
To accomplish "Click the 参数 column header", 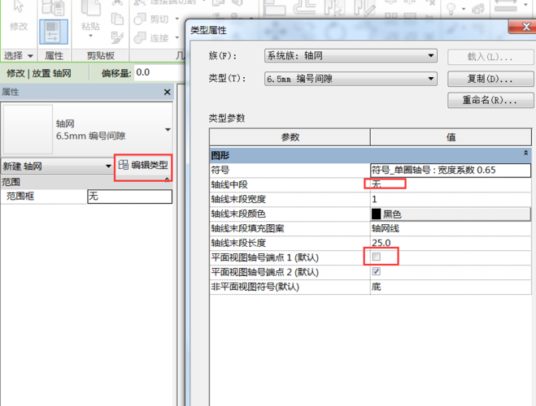I will coord(290,137).
